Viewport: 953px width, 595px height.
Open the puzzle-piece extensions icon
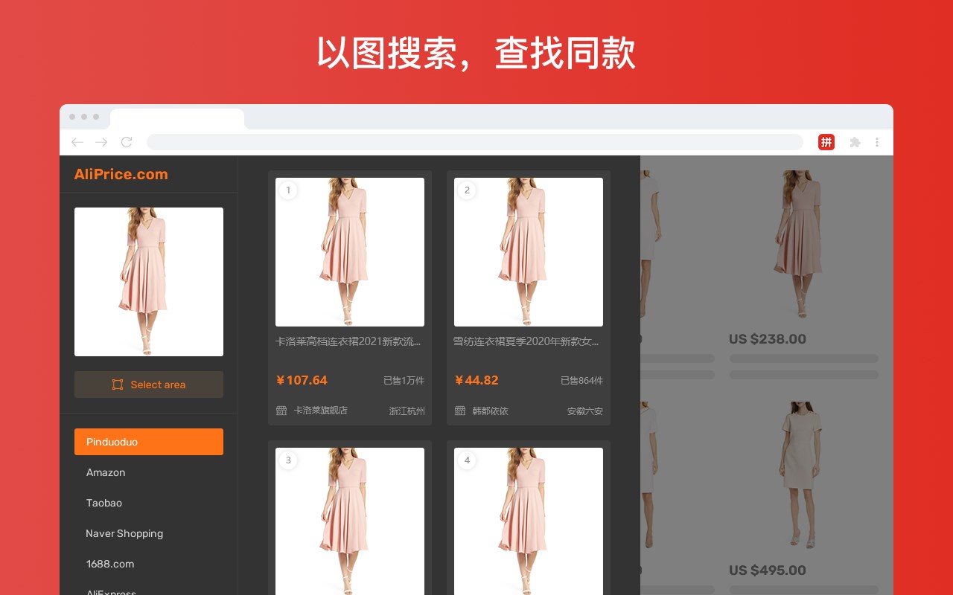pos(855,142)
